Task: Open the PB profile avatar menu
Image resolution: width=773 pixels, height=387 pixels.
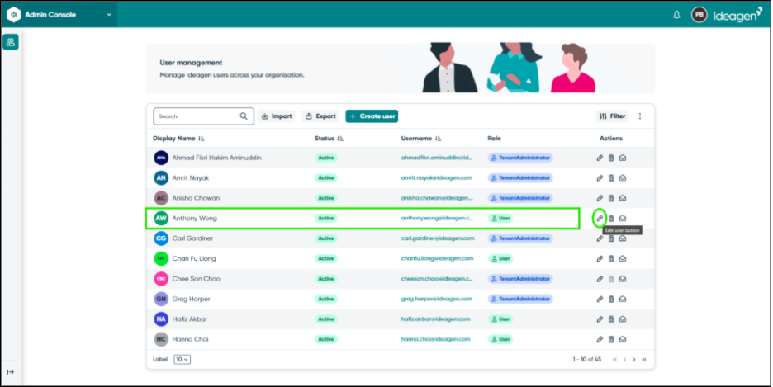Action: tap(699, 14)
